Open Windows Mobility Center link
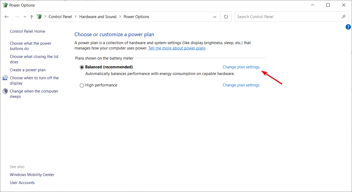 (x=32, y=175)
